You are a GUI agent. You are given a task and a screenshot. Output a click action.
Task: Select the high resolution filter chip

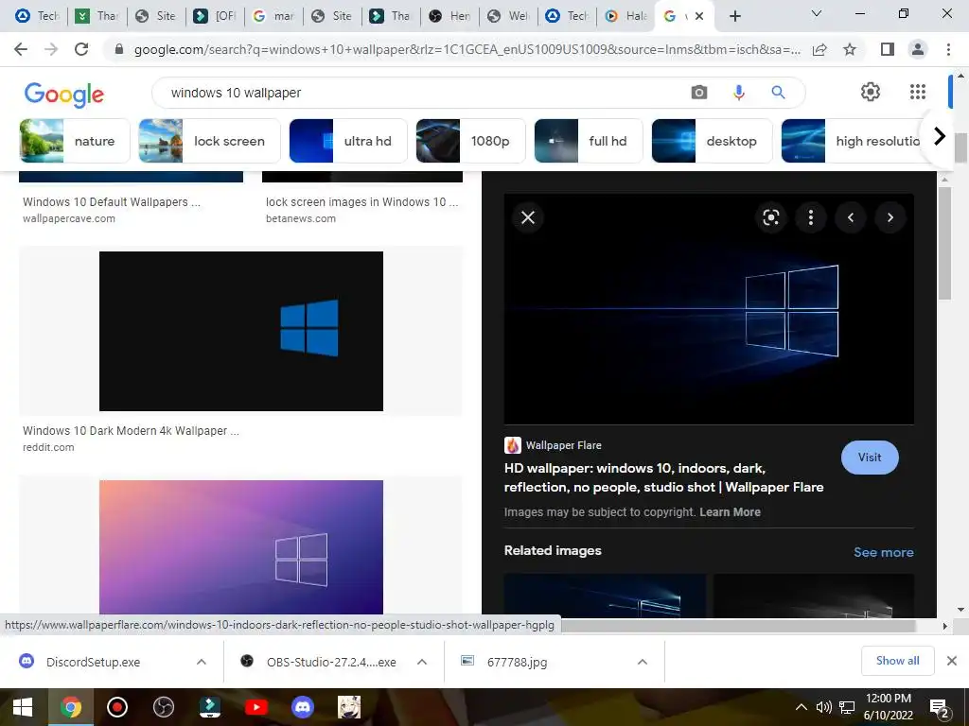(853, 141)
